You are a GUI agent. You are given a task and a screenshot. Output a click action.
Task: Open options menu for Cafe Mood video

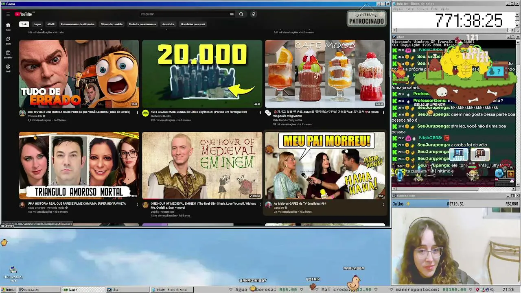point(383,112)
